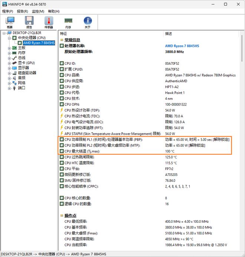
Task: Select the CPU 代号 row label
Action: pyautogui.click(x=72, y=93)
